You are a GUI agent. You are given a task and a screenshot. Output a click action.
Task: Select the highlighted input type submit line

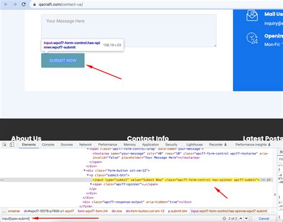[176, 180]
